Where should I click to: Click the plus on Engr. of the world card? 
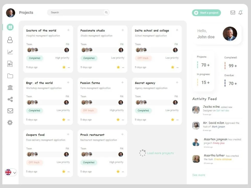point(68,82)
